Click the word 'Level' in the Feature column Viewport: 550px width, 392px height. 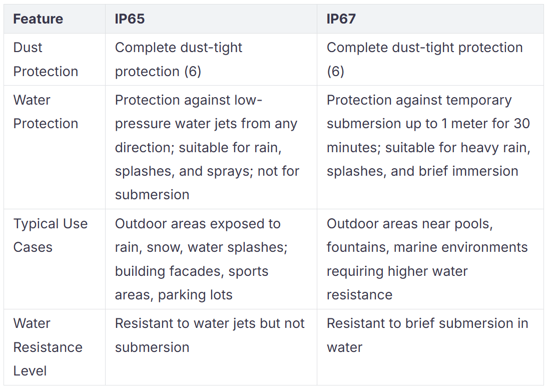pos(30,371)
